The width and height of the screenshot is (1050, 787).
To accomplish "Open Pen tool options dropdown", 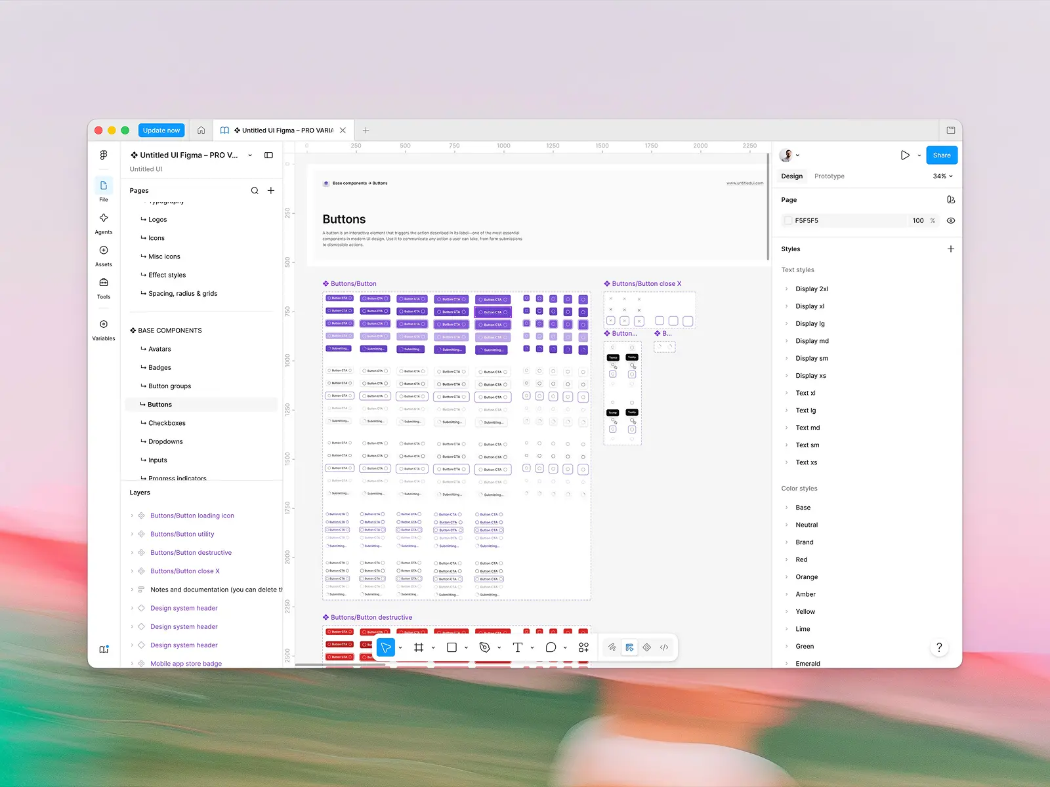I will (x=499, y=648).
